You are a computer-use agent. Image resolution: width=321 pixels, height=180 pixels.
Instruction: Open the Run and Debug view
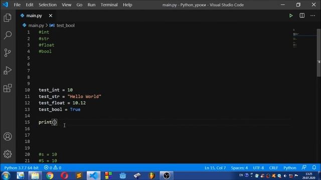(8, 70)
